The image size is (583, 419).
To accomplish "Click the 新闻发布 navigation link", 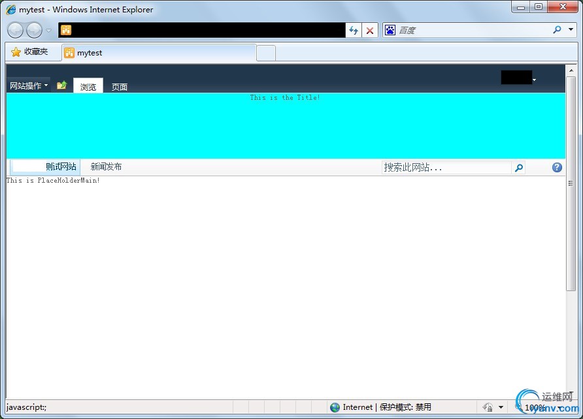I will pyautogui.click(x=107, y=166).
